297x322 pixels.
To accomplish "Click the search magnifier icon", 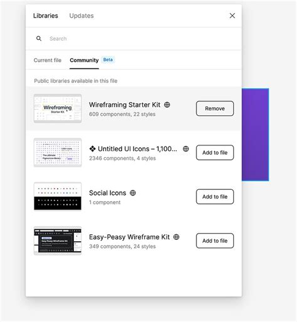I will point(39,38).
